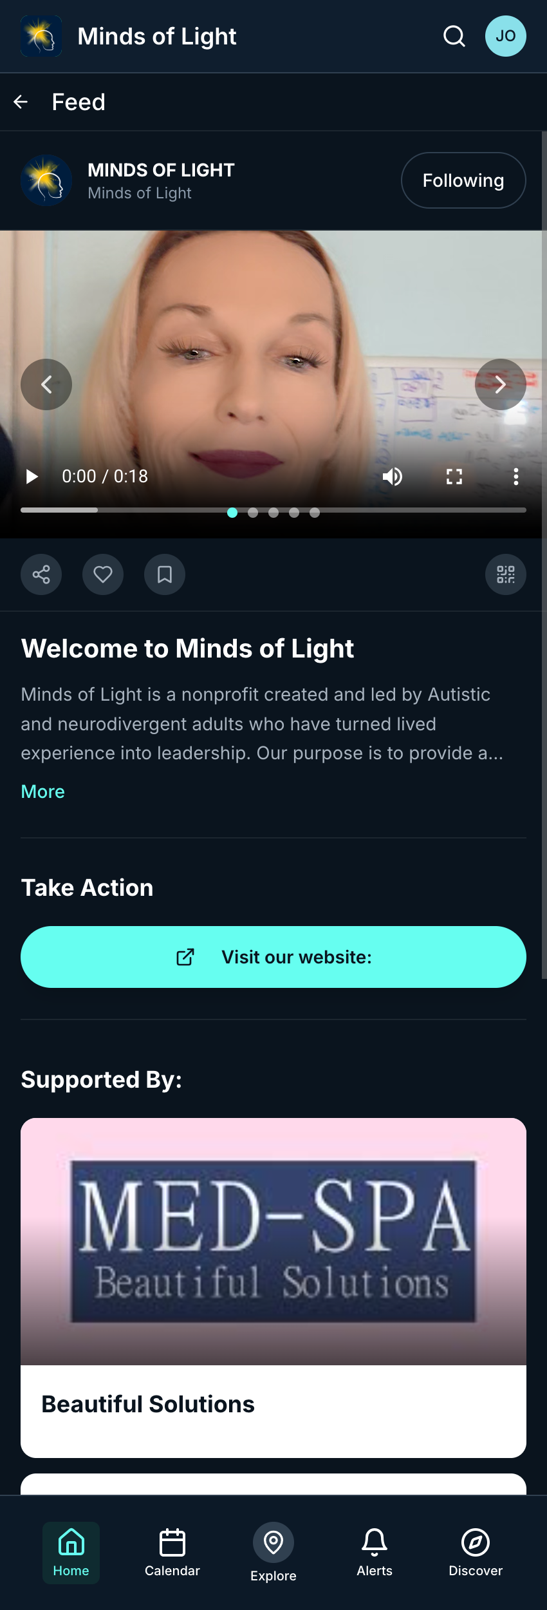This screenshot has width=547, height=1610.
Task: Enter fullscreen video mode
Action: [454, 477]
